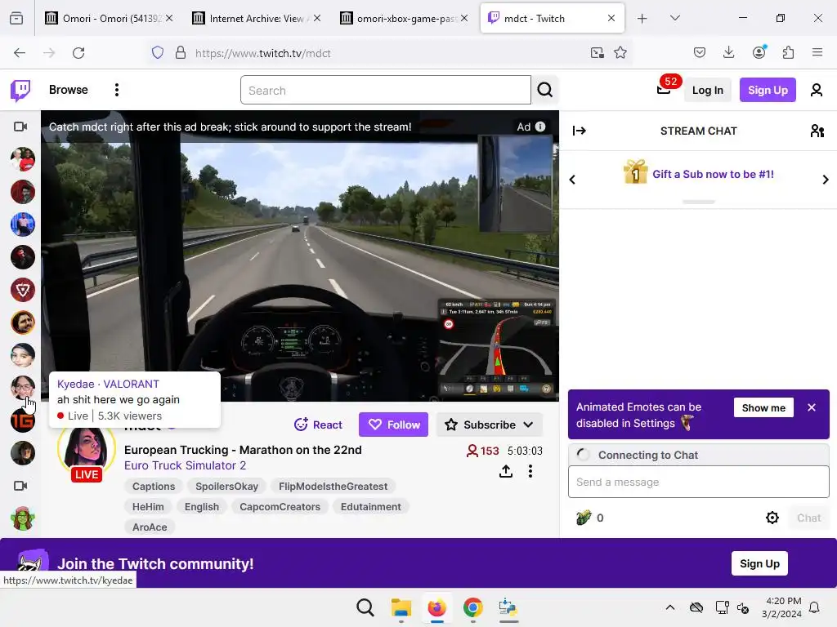Open the followed channels camera icon in sidebar

pos(20,127)
